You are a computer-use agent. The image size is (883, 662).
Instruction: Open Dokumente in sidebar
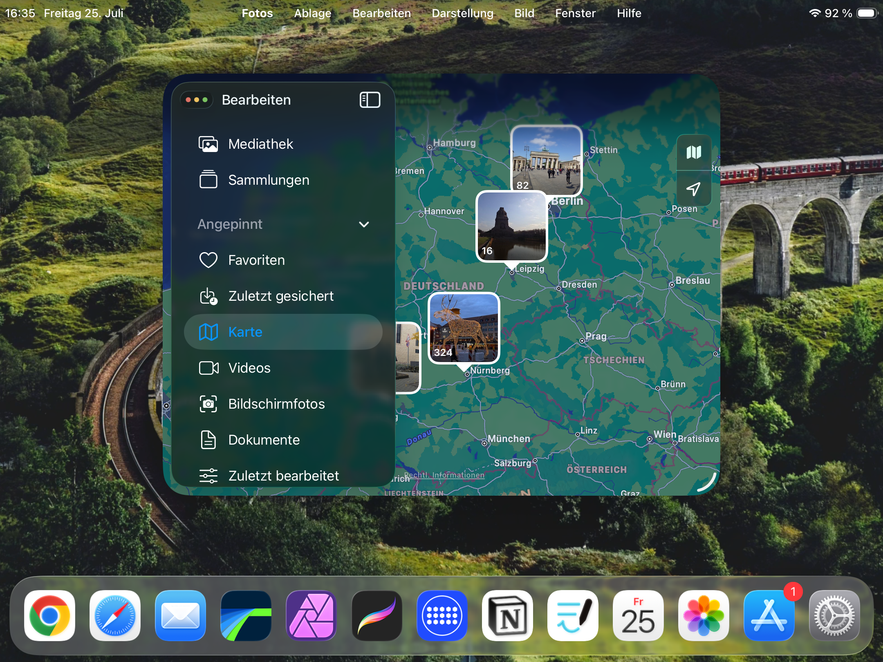[x=264, y=440]
